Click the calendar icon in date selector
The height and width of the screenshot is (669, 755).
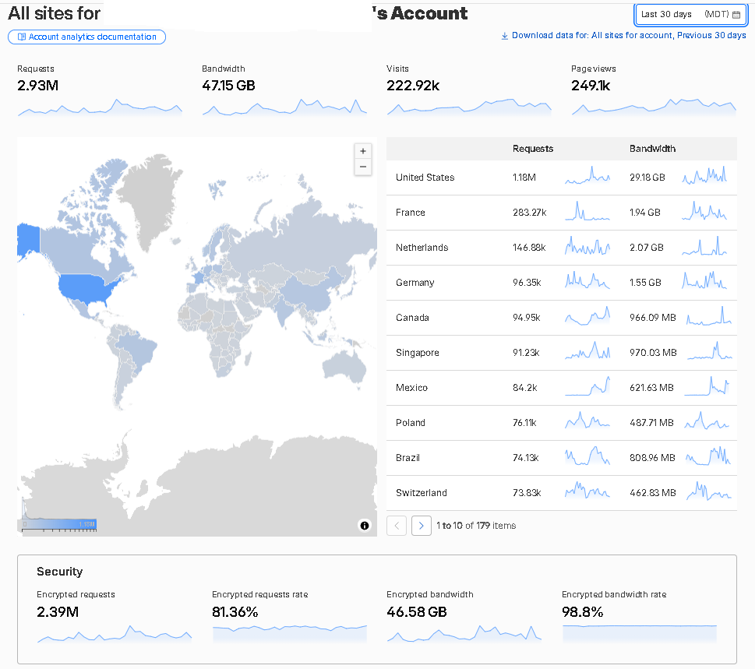736,15
